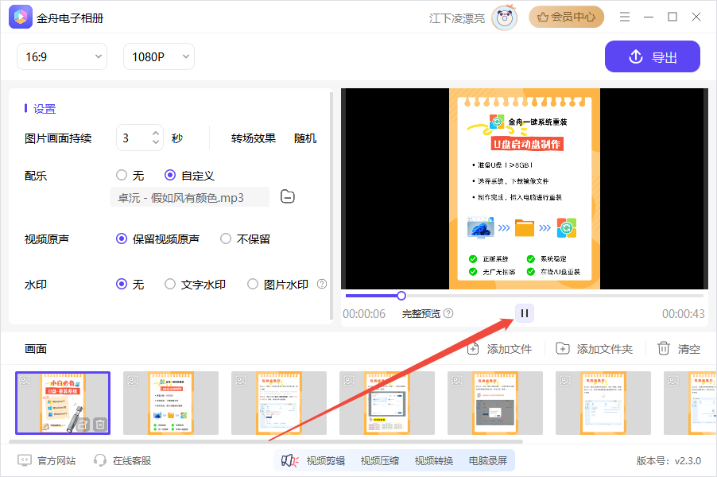Click the 清空 clear all button
Screen dimensions: 717x477
tap(679, 349)
